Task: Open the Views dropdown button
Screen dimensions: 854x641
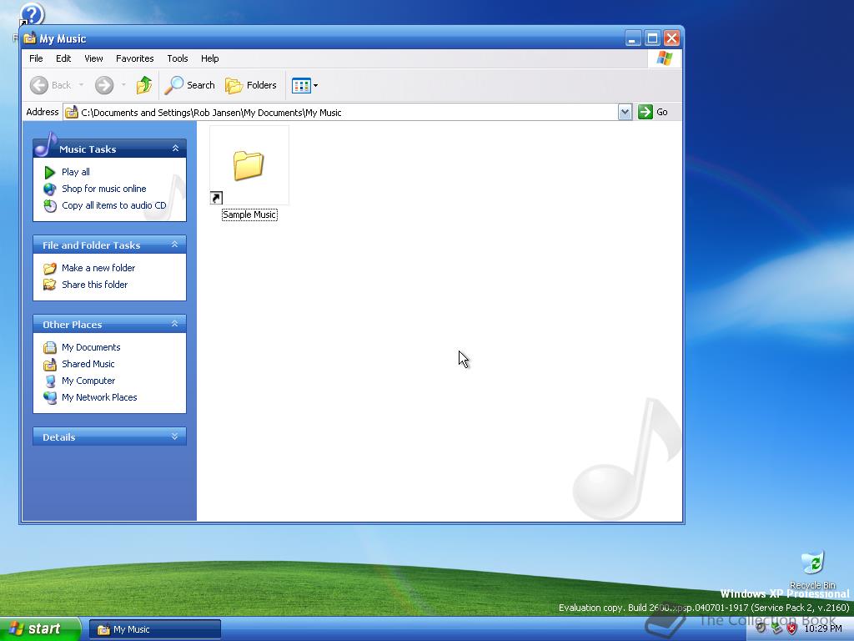Action: point(304,85)
